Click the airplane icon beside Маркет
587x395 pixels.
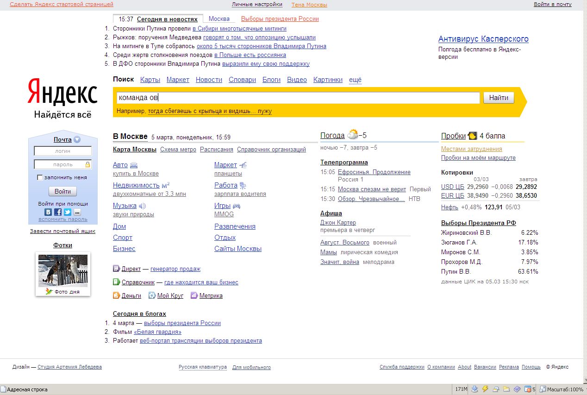(x=243, y=165)
